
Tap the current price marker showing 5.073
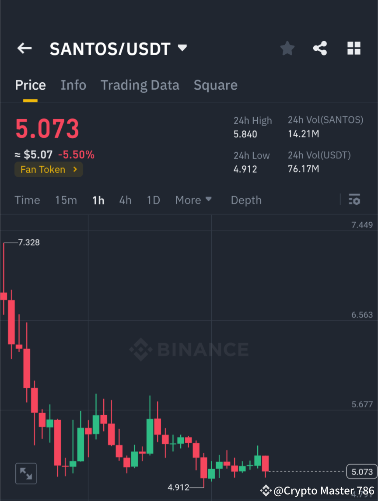click(361, 472)
